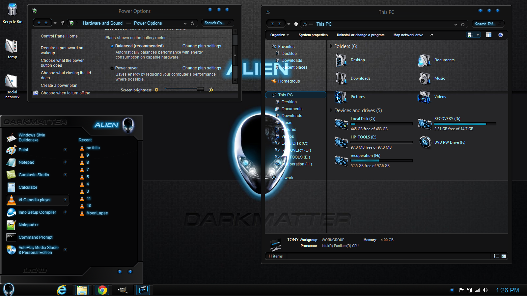Click the volume speaker tray icon
This screenshot has height=296, width=527.
[485, 290]
